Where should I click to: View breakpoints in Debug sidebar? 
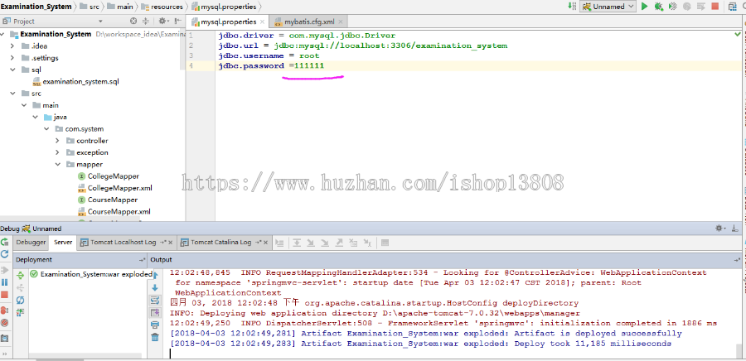pyautogui.click(x=4, y=310)
